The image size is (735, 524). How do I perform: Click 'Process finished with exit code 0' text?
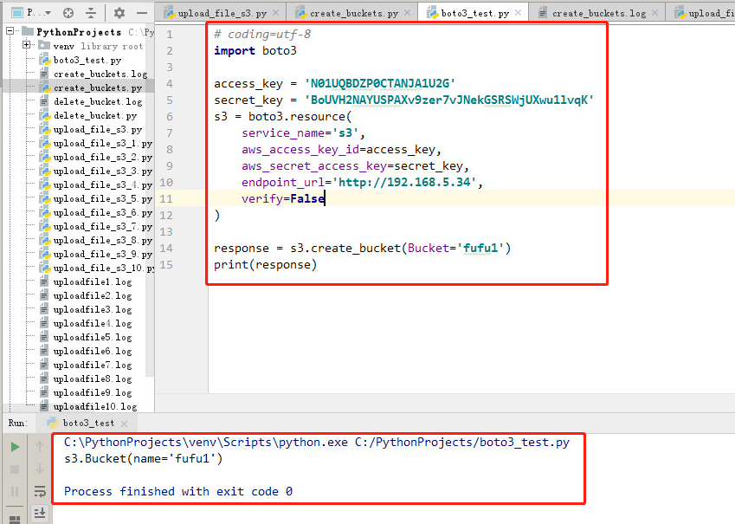pos(178,492)
